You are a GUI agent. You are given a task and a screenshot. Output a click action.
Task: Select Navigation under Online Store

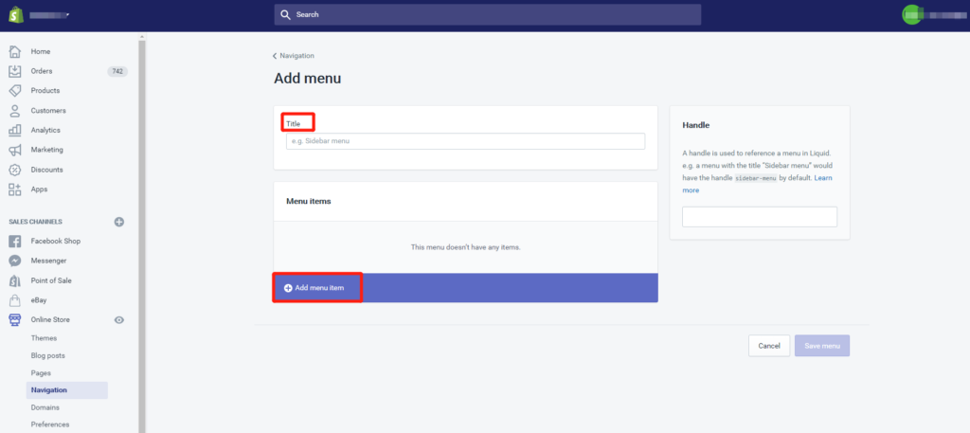[x=67, y=390]
